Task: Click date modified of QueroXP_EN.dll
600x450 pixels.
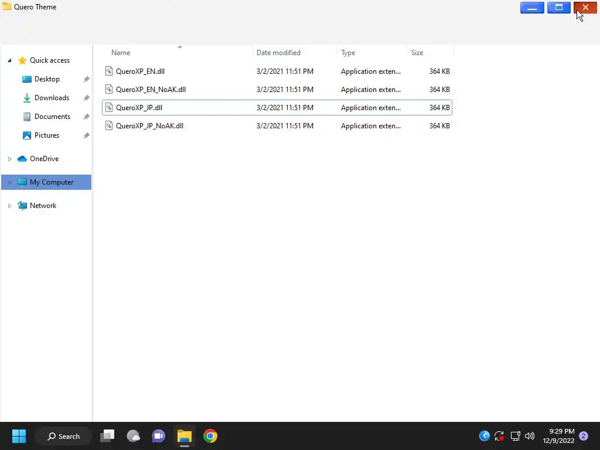Action: coord(285,71)
